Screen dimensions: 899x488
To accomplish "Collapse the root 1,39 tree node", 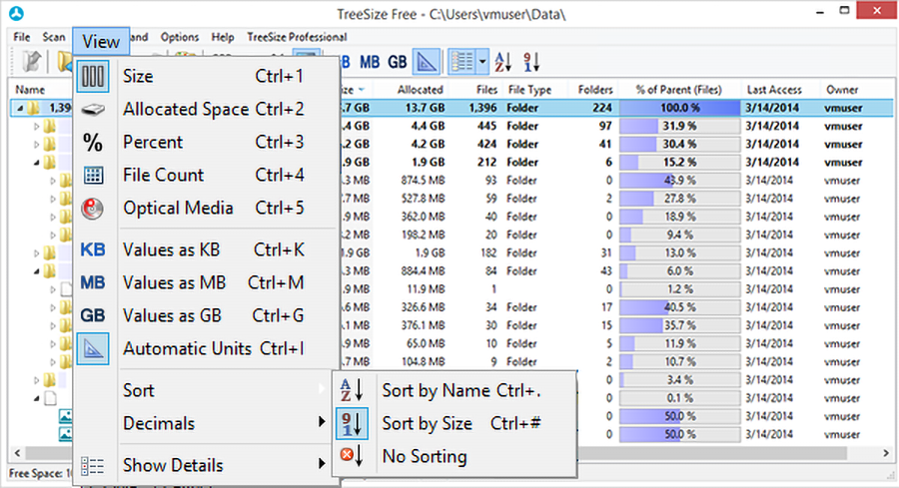I will point(21,108).
